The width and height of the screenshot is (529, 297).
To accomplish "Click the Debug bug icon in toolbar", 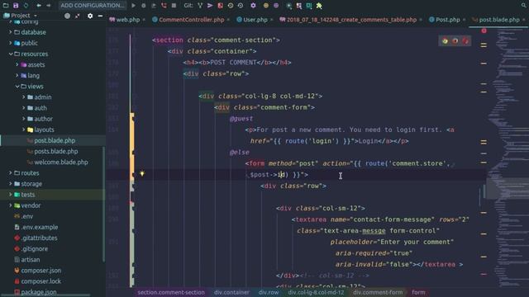I will pyautogui.click(x=144, y=6).
